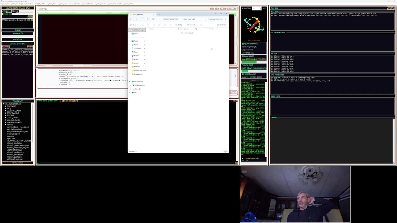
Task: Click WYCZYŚĆ in the Task Dual panel
Action: [x=391, y=8]
